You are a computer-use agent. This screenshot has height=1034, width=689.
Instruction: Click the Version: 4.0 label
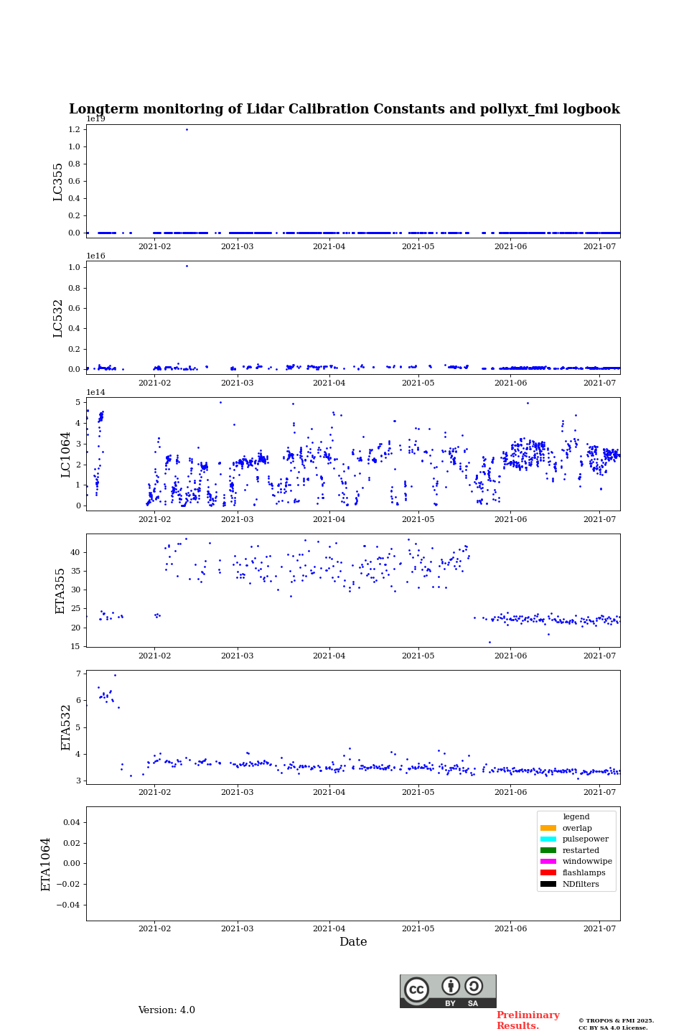click(x=167, y=1010)
